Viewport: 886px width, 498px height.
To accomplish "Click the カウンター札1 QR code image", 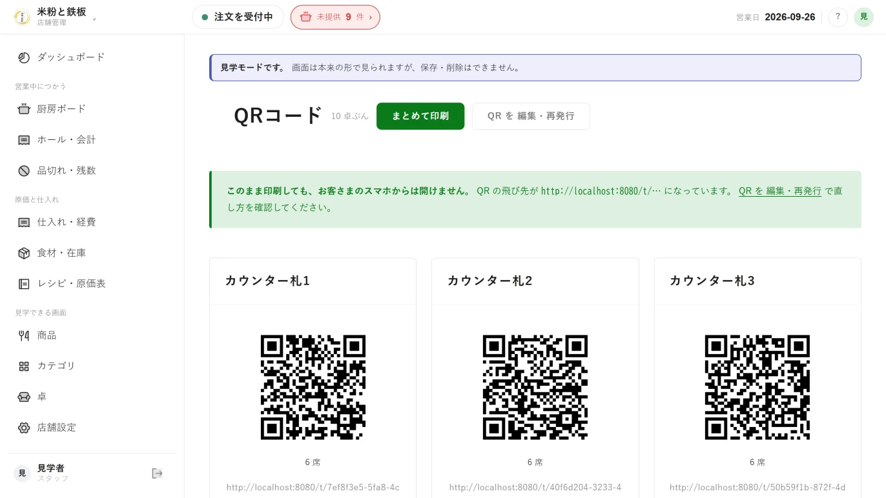I will pos(313,387).
